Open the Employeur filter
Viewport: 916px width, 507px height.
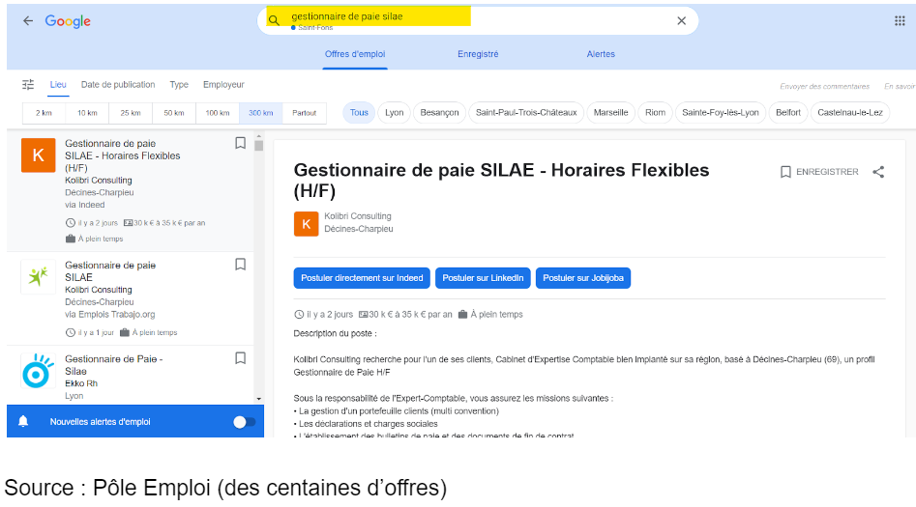pos(223,85)
